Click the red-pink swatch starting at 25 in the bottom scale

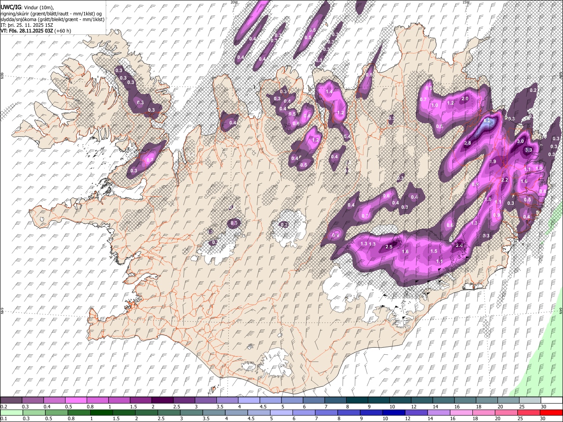[529, 412]
